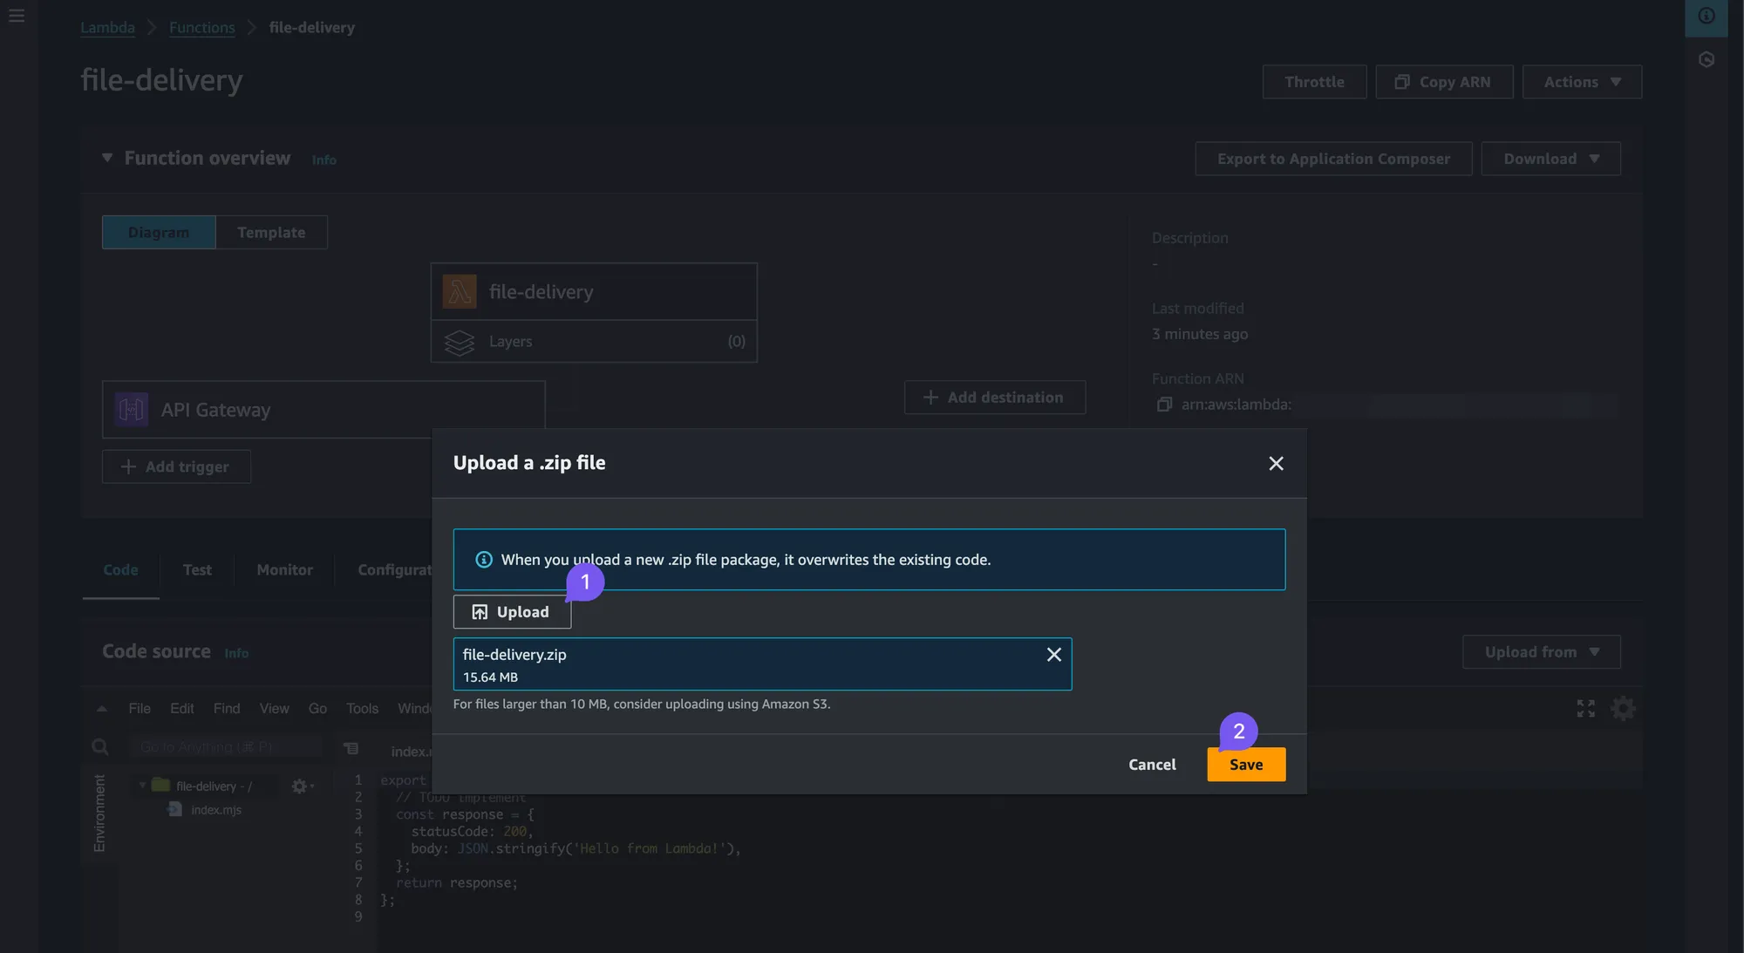Open the hamburger navigation menu

point(17,16)
